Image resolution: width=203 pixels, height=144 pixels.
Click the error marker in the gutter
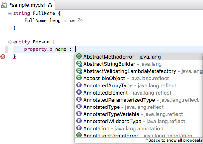(3, 57)
